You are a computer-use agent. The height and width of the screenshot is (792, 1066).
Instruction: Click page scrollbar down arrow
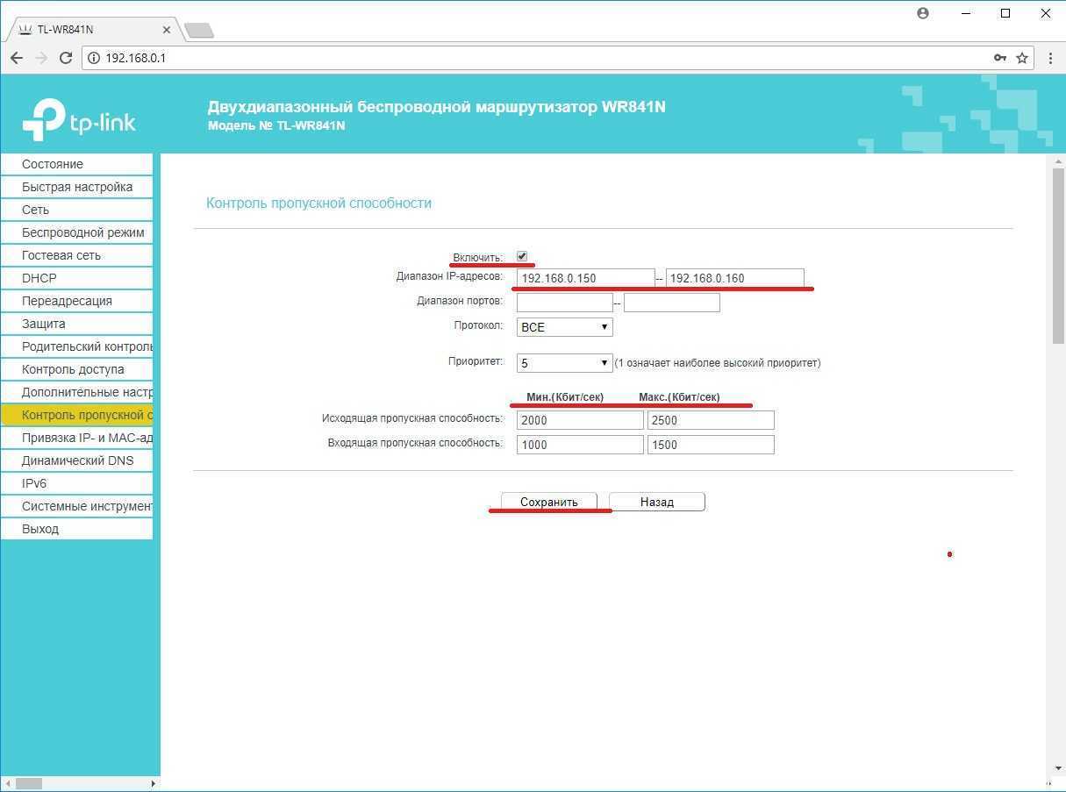(x=1057, y=768)
